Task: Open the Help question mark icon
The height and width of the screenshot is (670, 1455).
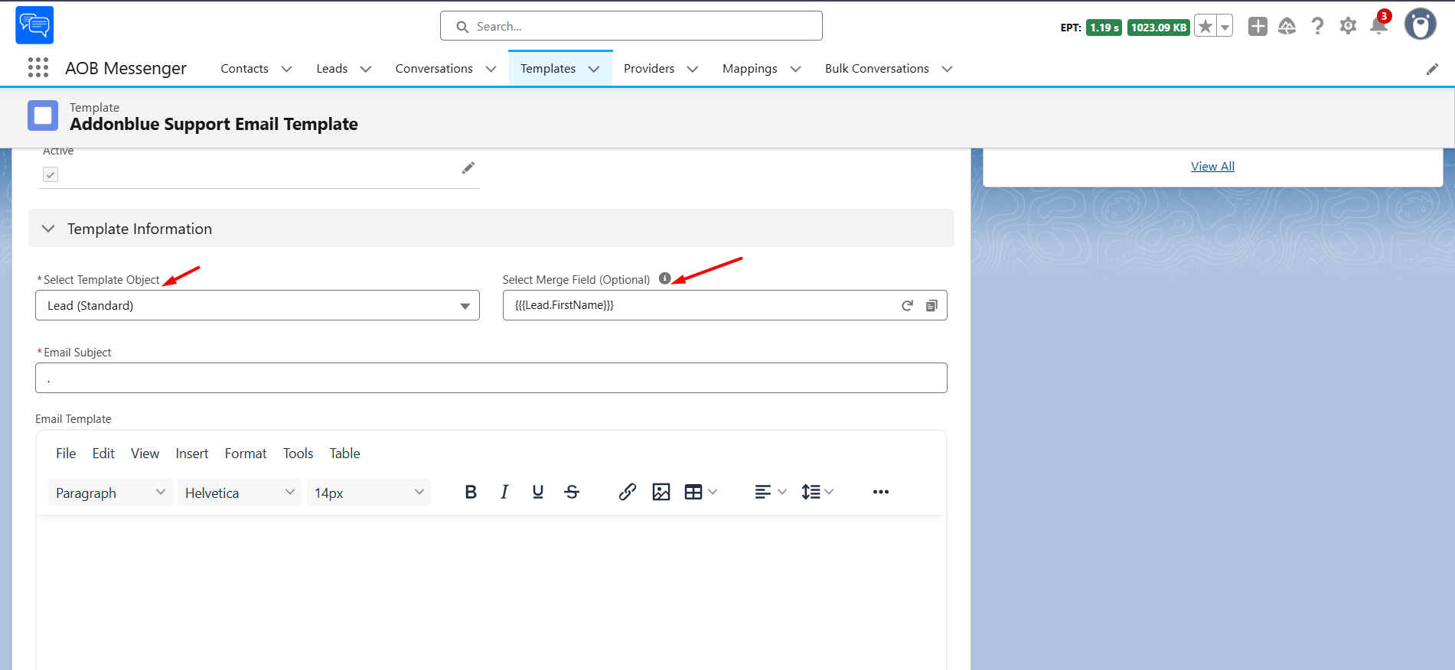Action: click(1317, 27)
